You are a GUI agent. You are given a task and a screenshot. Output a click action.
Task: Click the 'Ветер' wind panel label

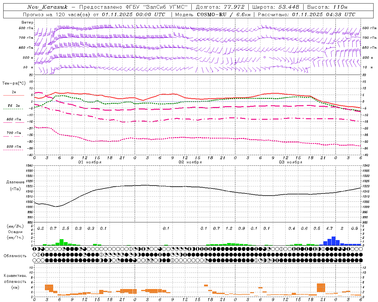point(27,22)
